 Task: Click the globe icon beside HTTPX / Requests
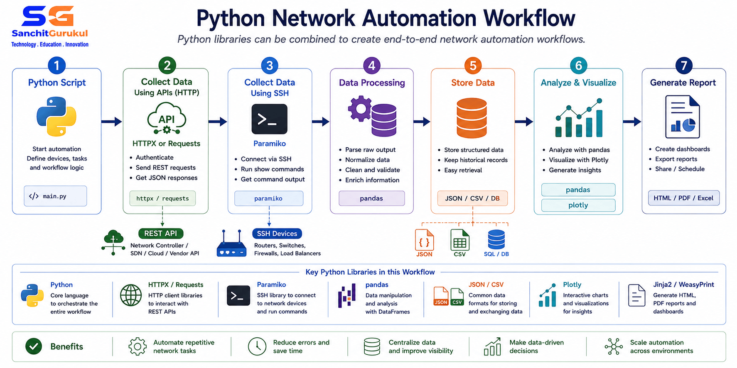click(x=131, y=295)
